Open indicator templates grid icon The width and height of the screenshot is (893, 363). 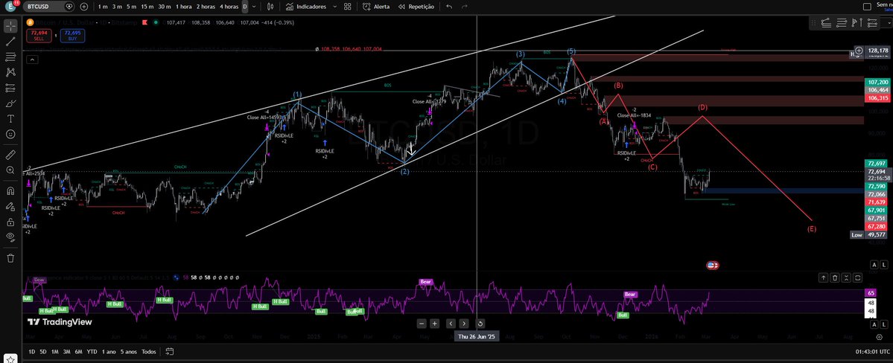coord(347,6)
